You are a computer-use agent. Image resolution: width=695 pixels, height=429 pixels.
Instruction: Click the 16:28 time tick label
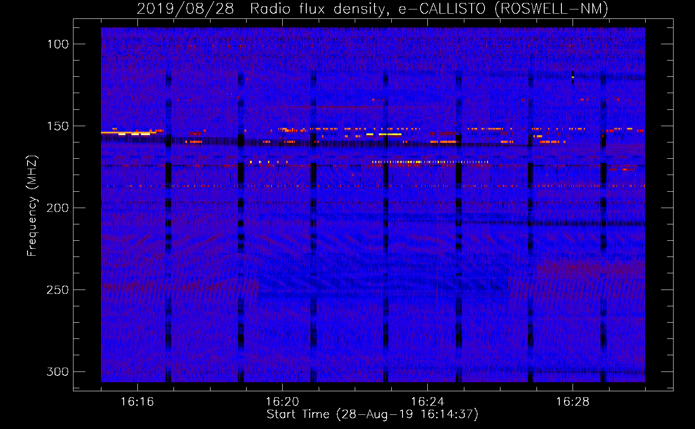[x=573, y=402]
